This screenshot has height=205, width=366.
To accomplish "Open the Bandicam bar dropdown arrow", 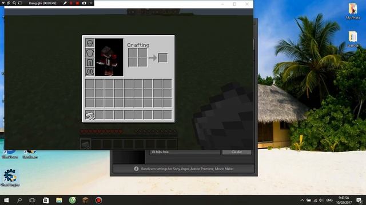I will [x=3, y=3].
